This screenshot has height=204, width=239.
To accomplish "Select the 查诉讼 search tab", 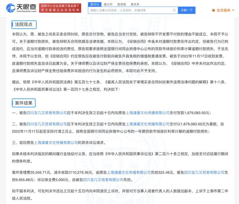I will pyautogui.click(x=94, y=4).
